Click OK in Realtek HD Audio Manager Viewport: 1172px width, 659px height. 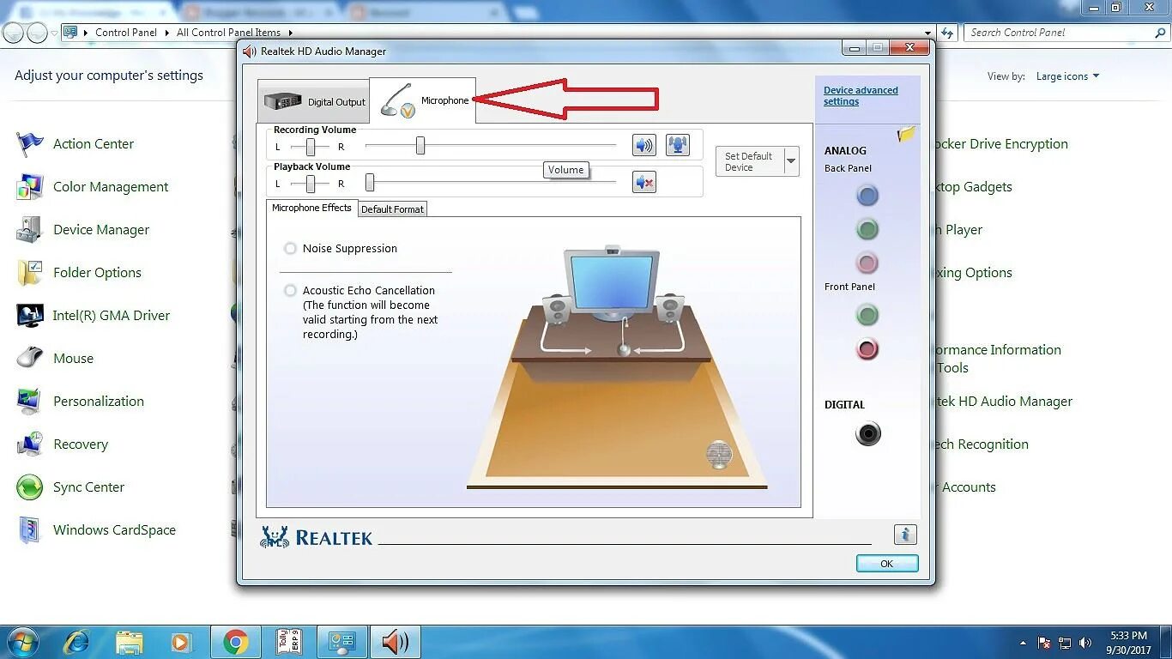click(x=887, y=564)
